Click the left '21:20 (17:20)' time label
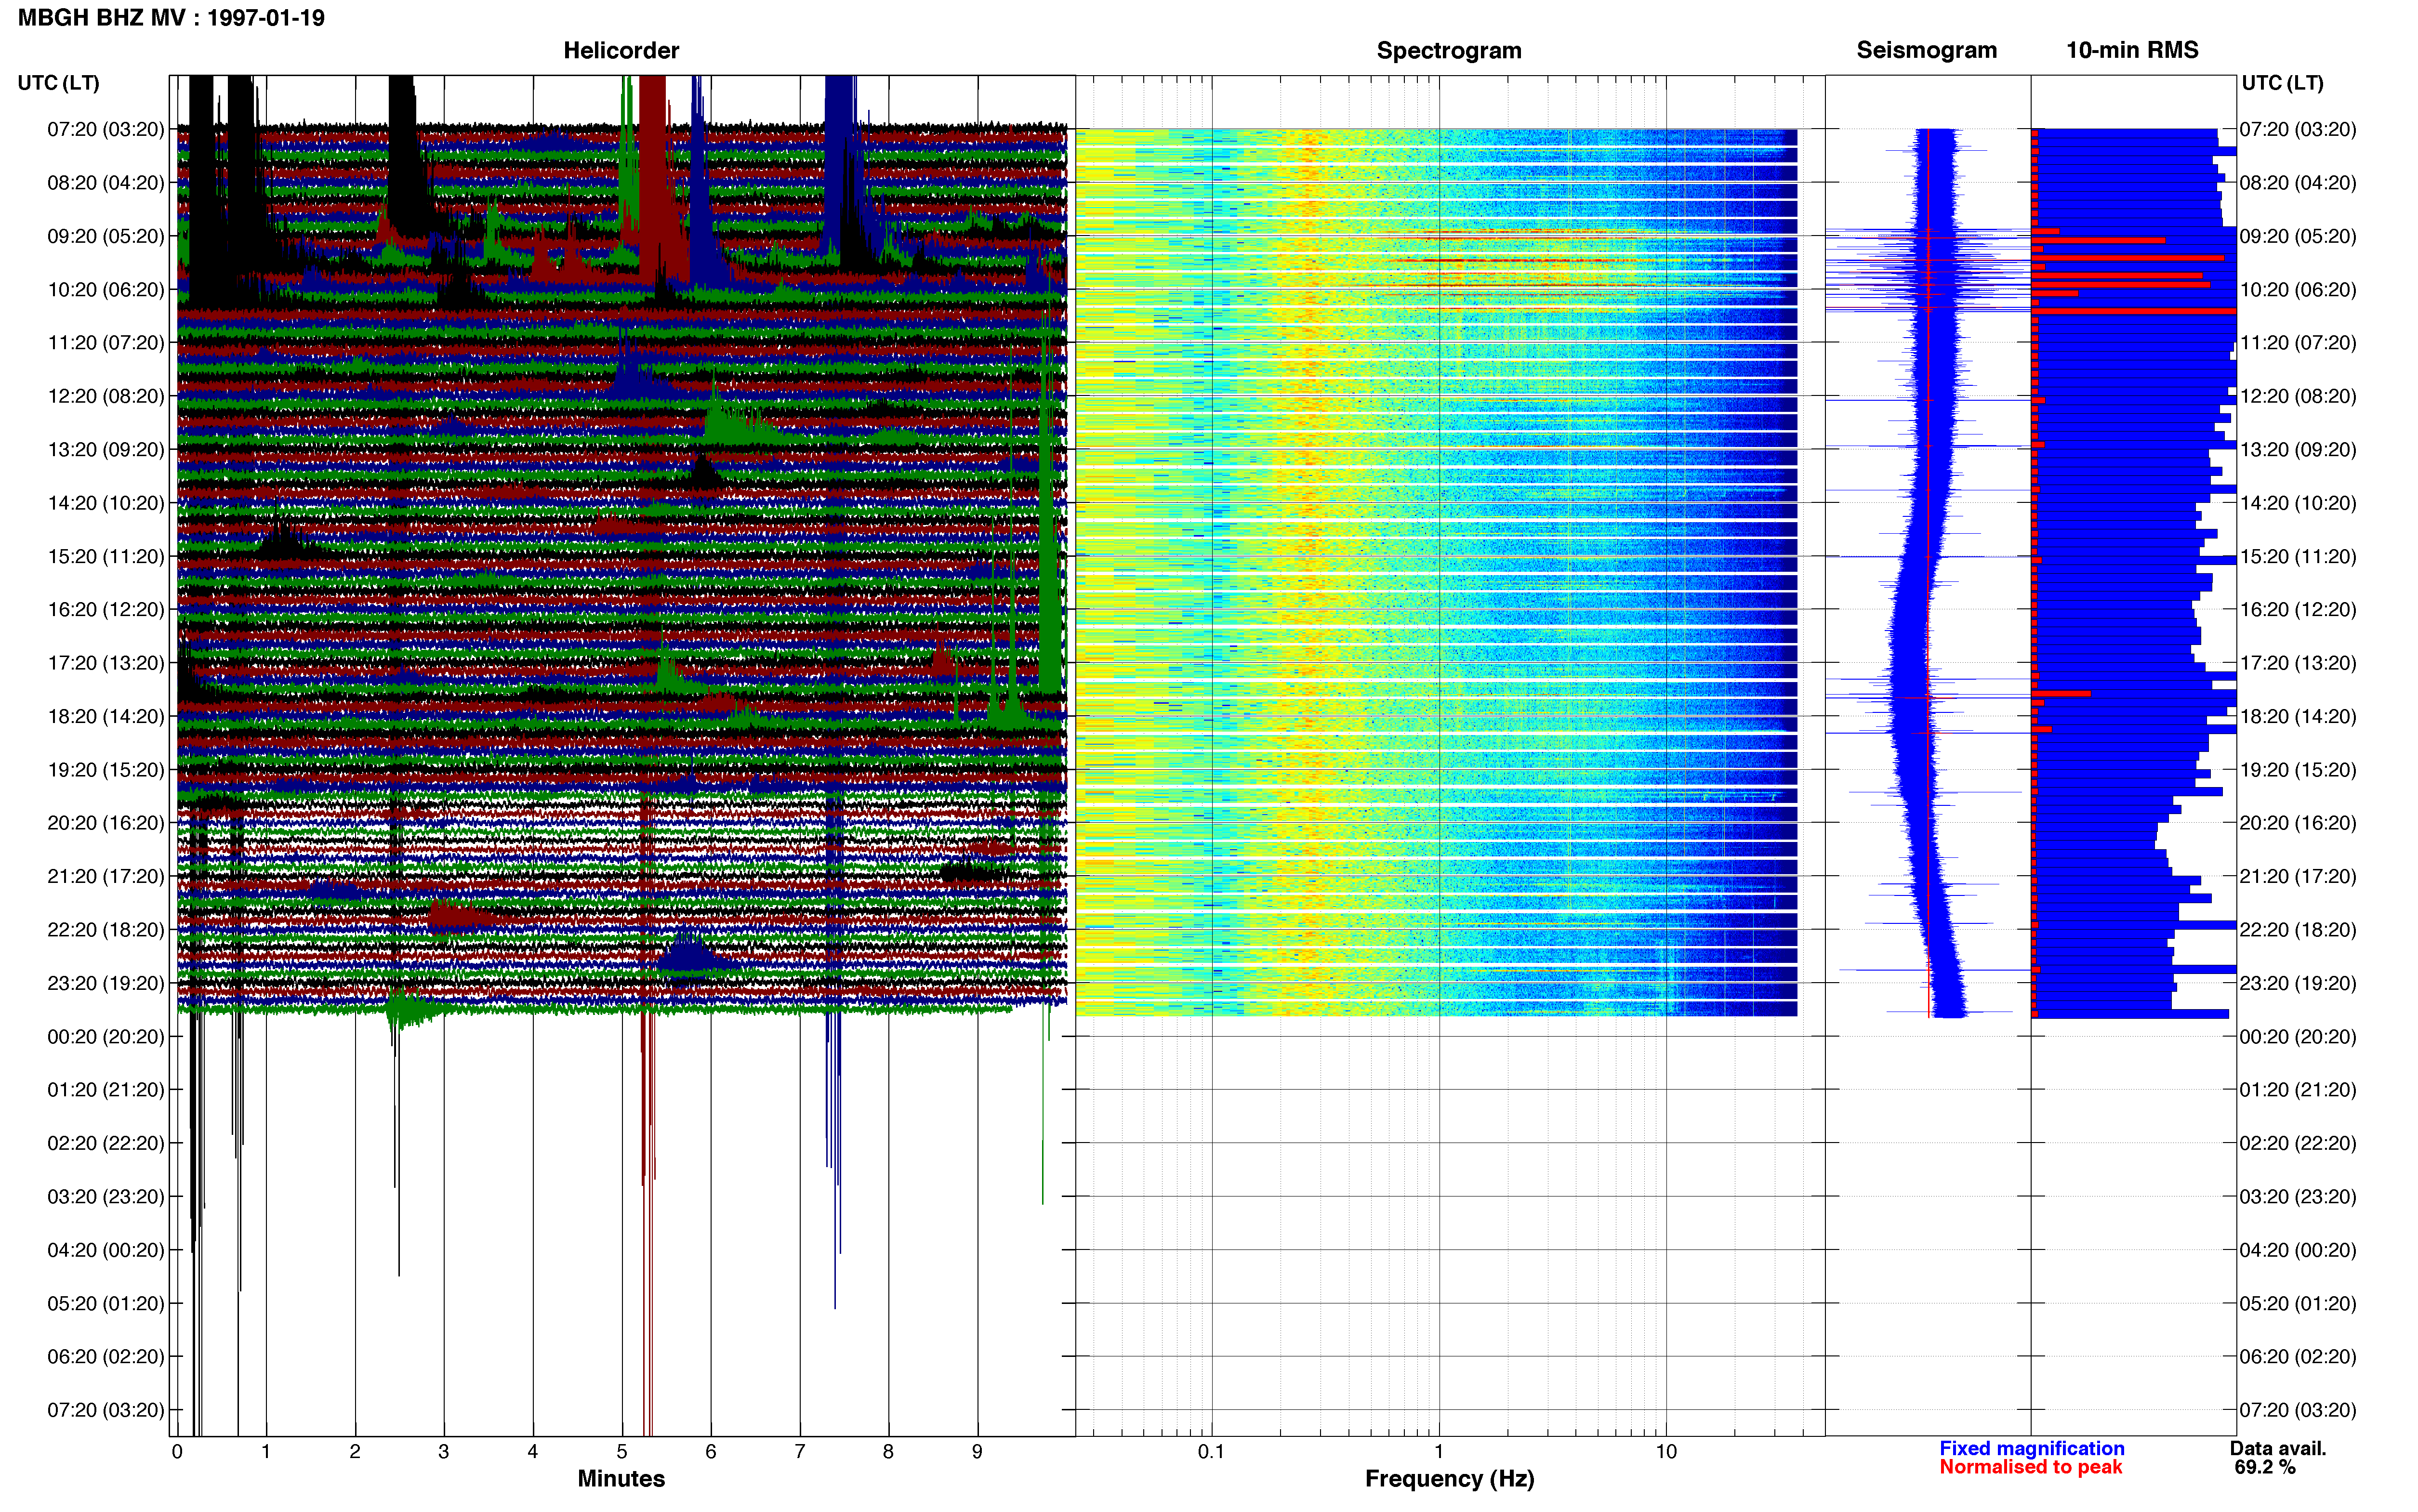 coord(106,876)
